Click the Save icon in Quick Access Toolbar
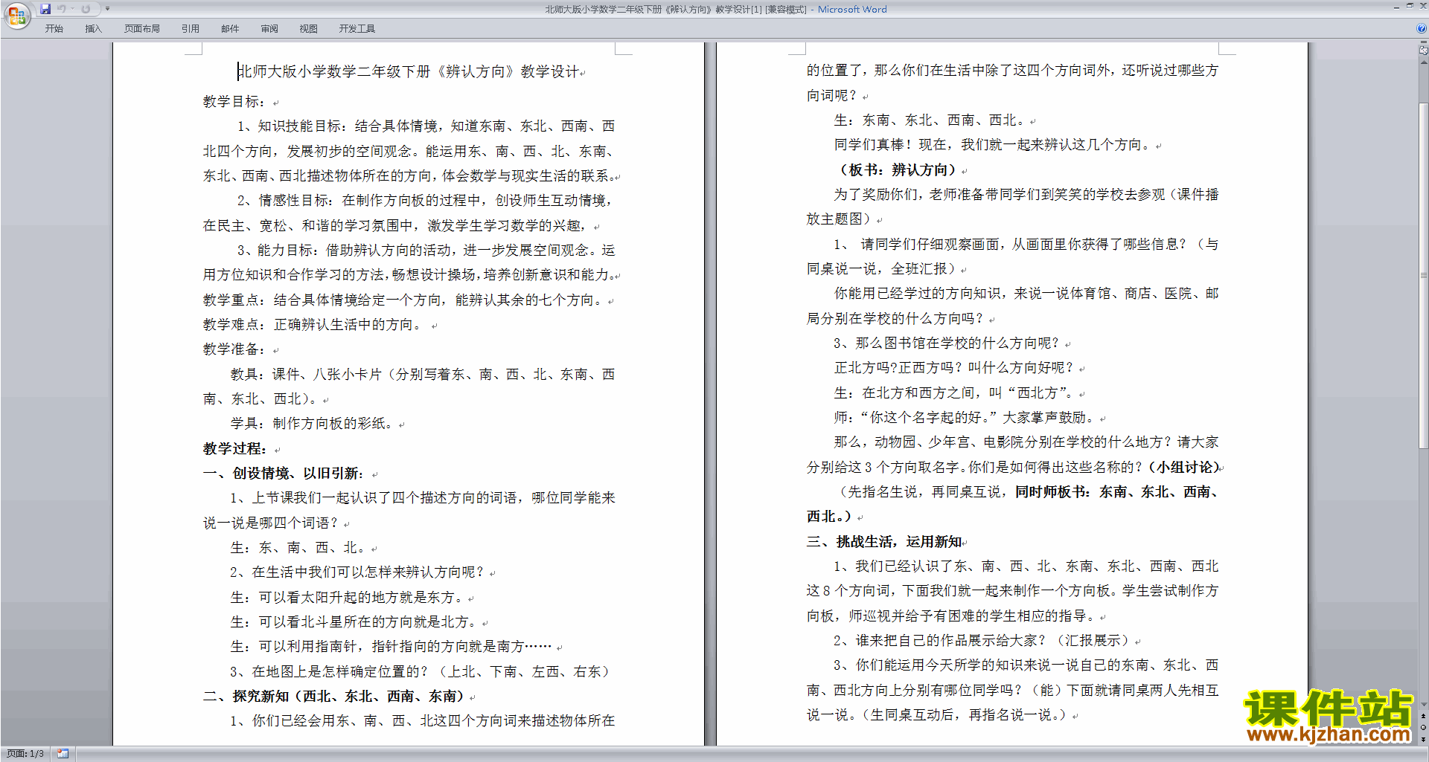The image size is (1429, 762). 45,9
